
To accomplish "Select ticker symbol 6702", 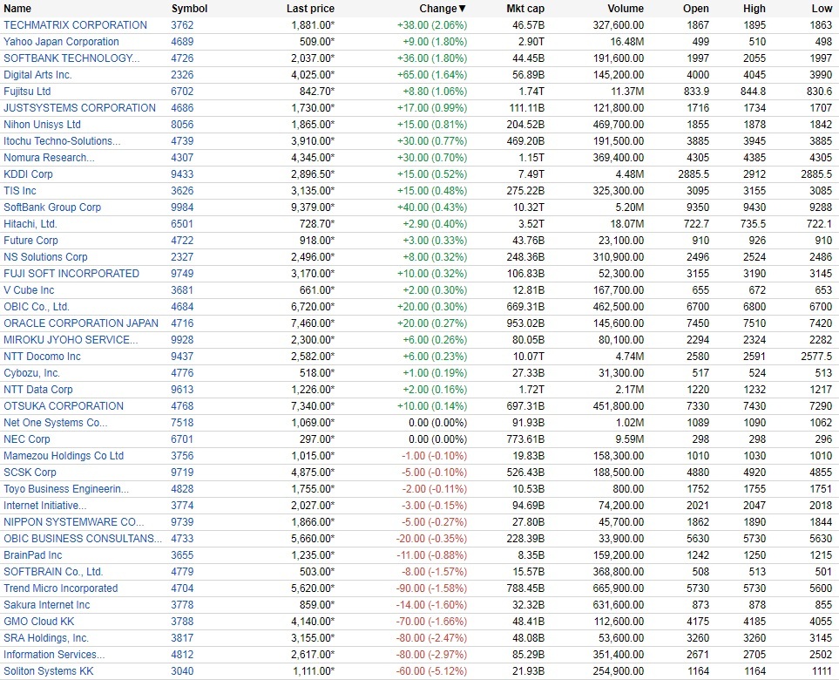I will click(x=182, y=92).
